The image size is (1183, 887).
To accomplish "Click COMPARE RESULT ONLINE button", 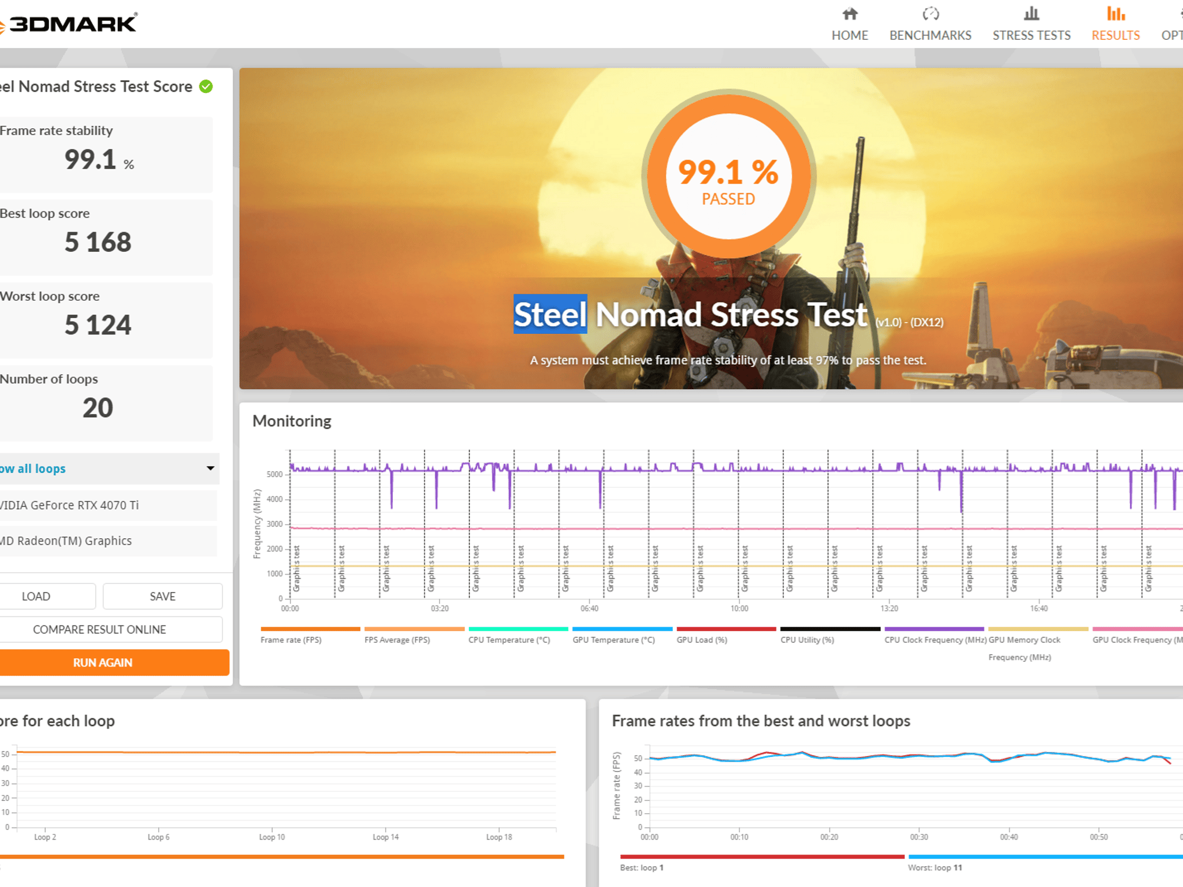I will click(x=99, y=629).
